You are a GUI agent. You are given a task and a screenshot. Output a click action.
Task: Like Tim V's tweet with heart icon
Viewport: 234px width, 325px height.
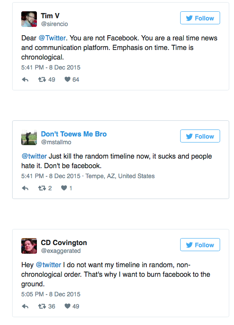[x=67, y=79]
